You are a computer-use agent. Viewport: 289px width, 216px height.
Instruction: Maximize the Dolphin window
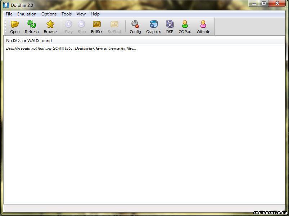tap(264, 3)
